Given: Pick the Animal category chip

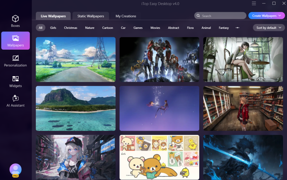Looking at the screenshot, I should (x=206, y=28).
